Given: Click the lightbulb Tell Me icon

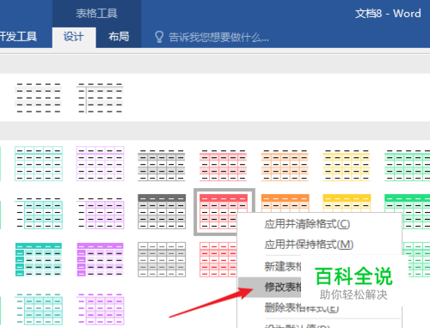Looking at the screenshot, I should (x=159, y=37).
